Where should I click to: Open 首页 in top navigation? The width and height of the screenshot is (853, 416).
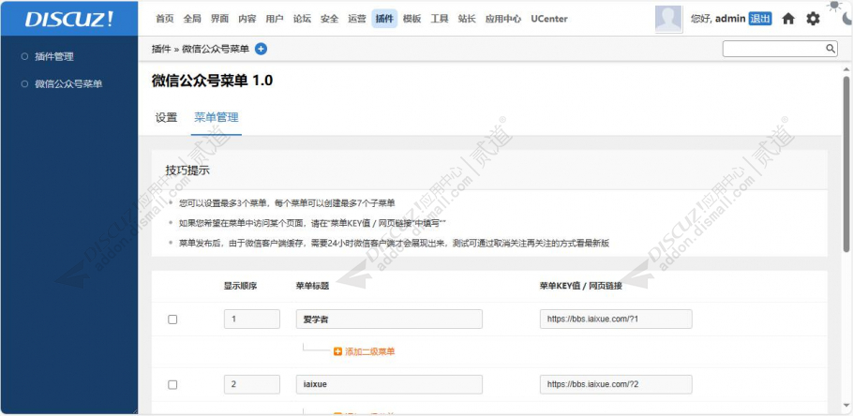[x=165, y=19]
